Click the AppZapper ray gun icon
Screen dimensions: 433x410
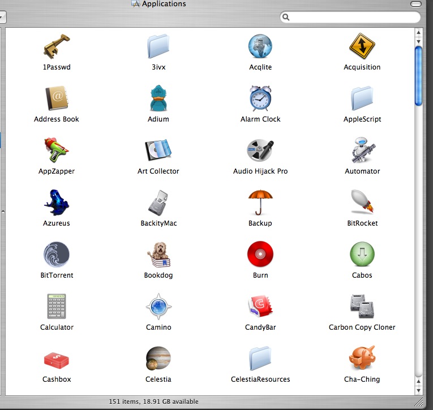pyautogui.click(x=57, y=149)
